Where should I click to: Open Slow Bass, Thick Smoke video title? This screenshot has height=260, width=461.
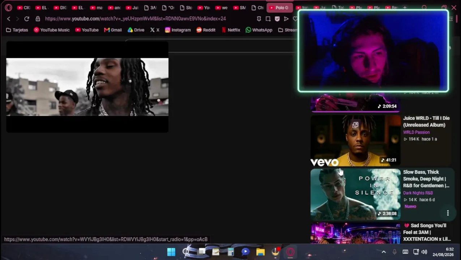(x=426, y=179)
